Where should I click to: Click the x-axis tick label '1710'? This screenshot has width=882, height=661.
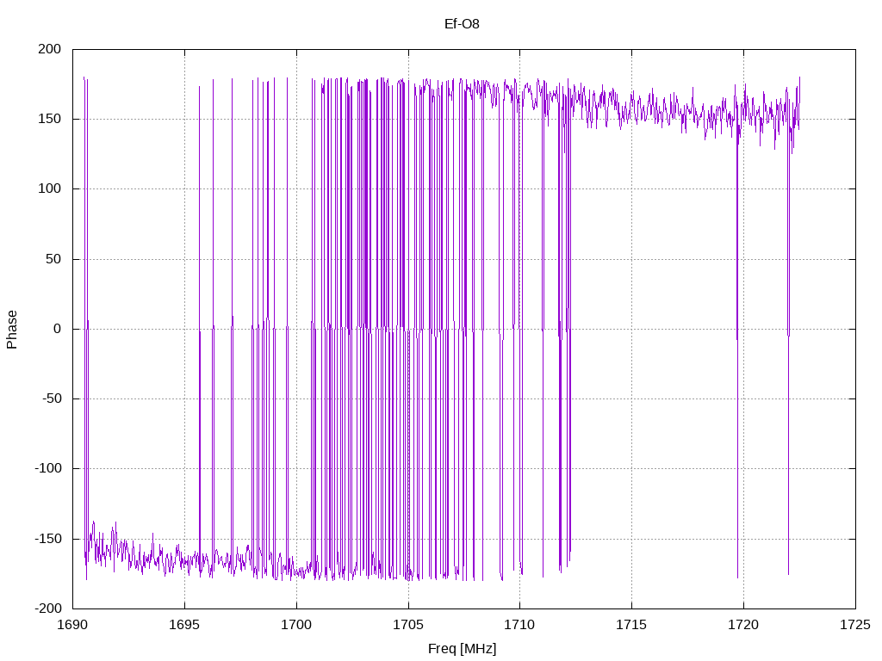[x=519, y=625]
